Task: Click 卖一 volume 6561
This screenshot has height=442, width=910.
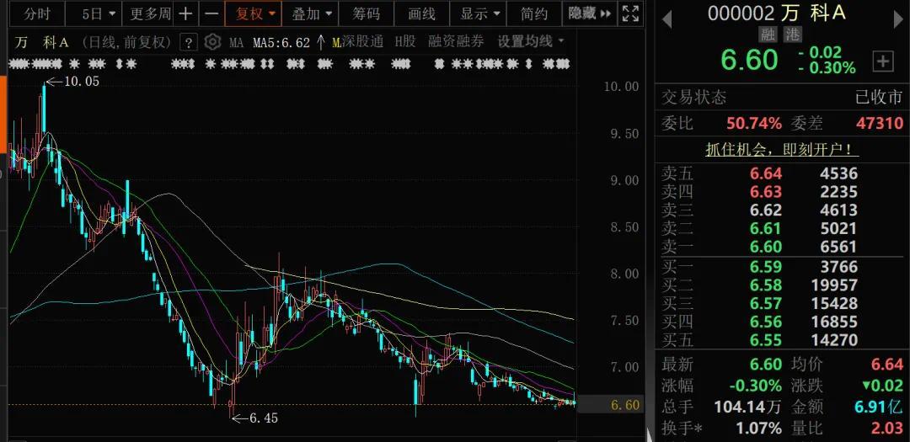Action: coord(838,248)
